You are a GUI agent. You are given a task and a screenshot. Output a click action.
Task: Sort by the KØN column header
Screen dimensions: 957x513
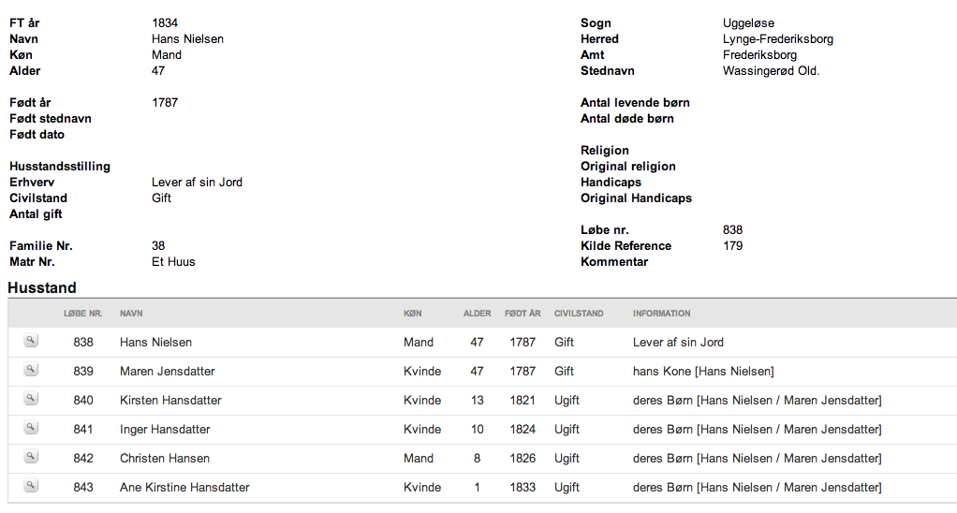click(x=413, y=314)
